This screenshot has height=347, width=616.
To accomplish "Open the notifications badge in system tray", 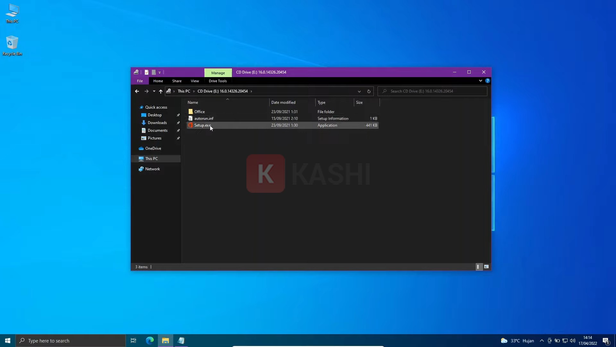I will tap(606, 341).
